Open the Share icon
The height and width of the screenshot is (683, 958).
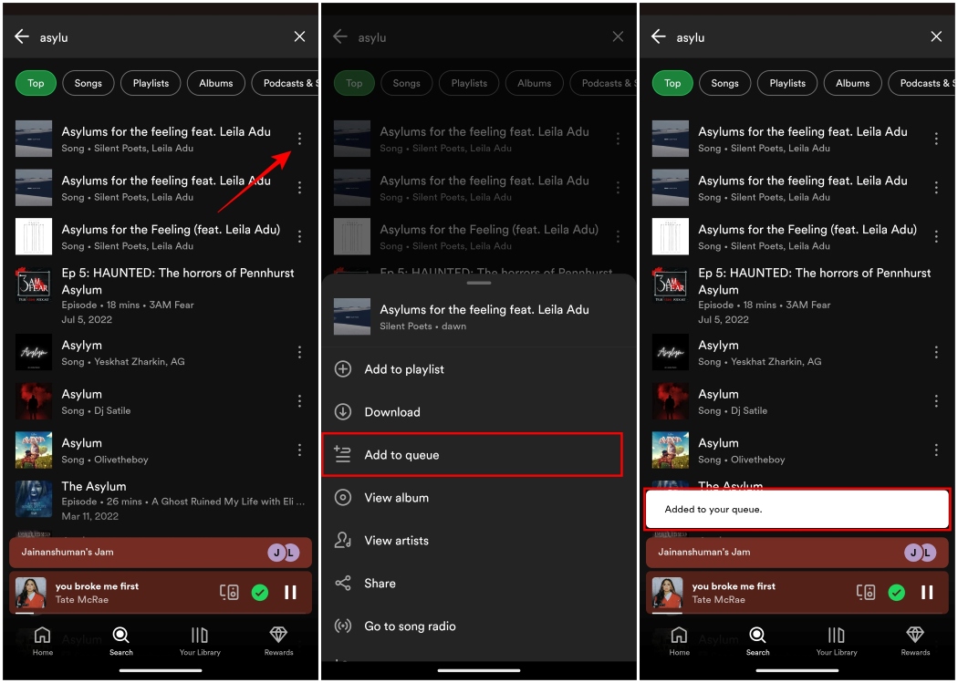pyautogui.click(x=343, y=583)
